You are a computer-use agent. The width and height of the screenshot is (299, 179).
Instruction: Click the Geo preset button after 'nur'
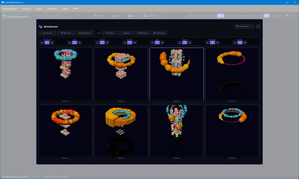pos(126,33)
